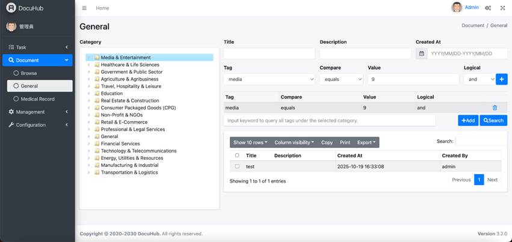Select Professional & Legal Services category

click(132, 129)
